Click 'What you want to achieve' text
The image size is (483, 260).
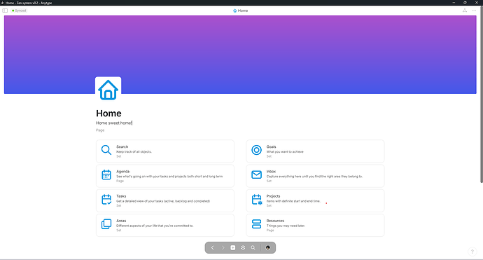click(x=285, y=152)
